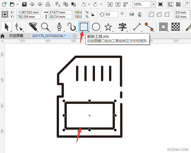Toggle rulers display

pyautogui.click(x=170, y=4)
